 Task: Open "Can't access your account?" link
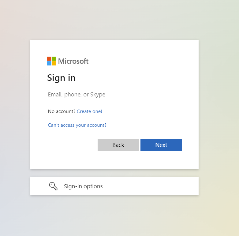pyautogui.click(x=77, y=125)
